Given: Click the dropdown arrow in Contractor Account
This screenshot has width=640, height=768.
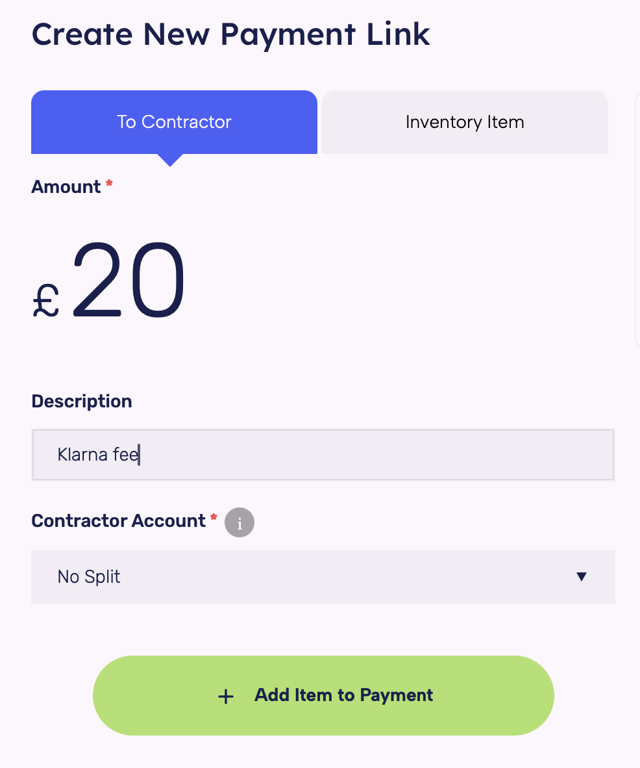Looking at the screenshot, I should click(x=581, y=577).
